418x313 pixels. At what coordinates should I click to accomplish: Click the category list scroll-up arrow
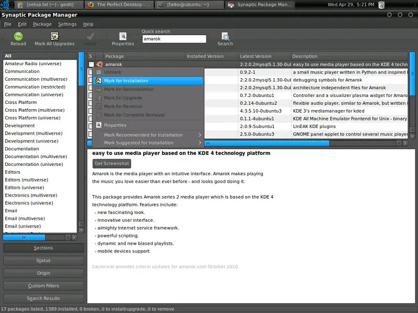(x=82, y=224)
